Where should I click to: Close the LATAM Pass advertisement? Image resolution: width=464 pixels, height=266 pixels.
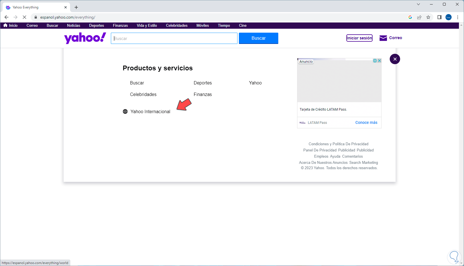click(x=379, y=61)
